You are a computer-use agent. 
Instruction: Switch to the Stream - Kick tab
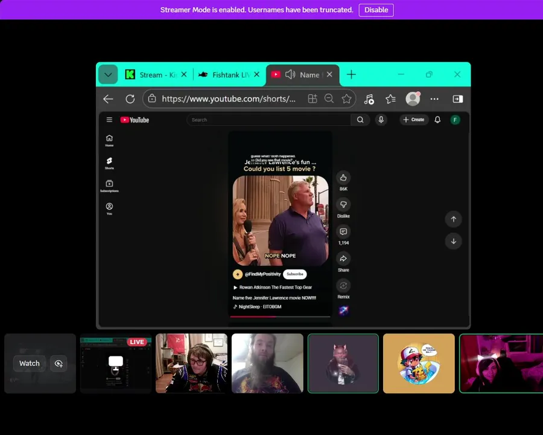pos(151,74)
